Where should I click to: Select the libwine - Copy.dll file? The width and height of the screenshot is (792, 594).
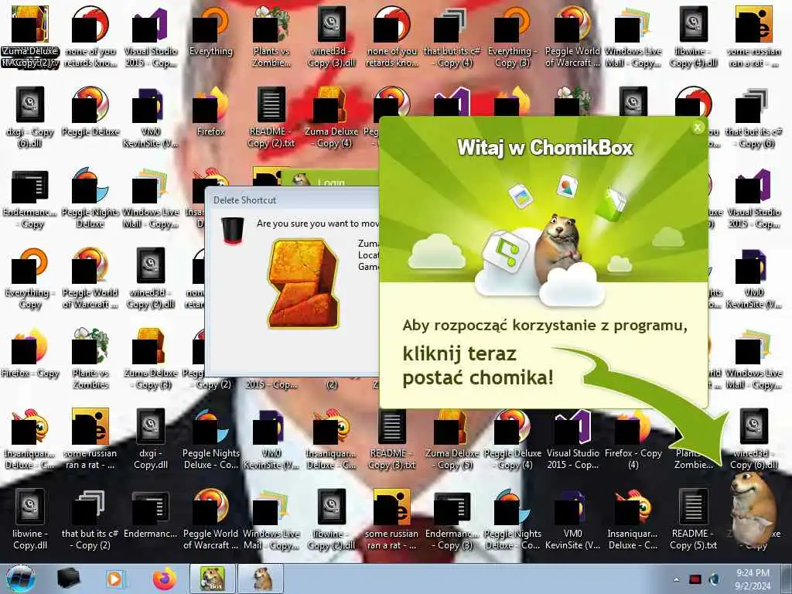point(30,520)
